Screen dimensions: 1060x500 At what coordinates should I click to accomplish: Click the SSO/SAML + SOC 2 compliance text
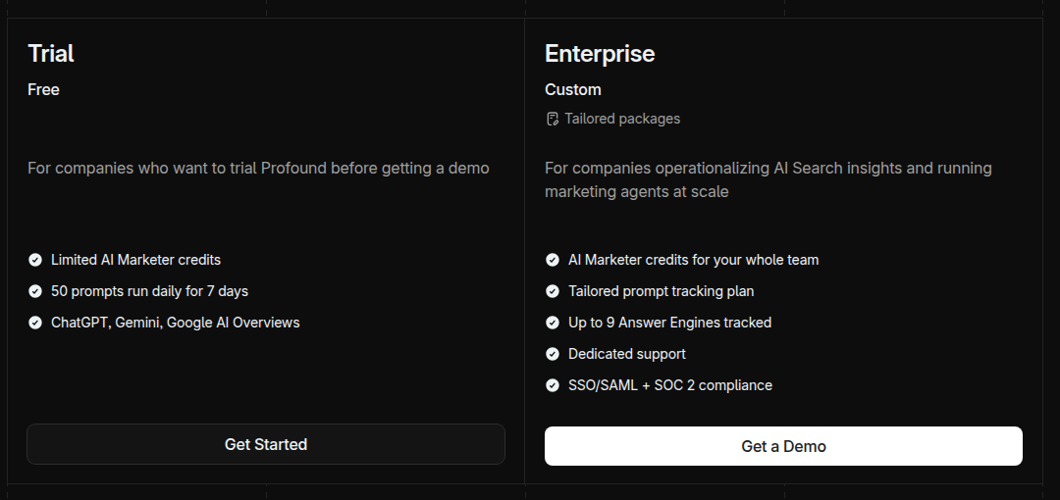point(670,385)
